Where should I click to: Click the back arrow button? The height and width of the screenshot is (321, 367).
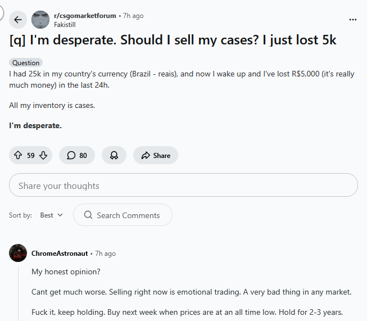click(x=18, y=20)
